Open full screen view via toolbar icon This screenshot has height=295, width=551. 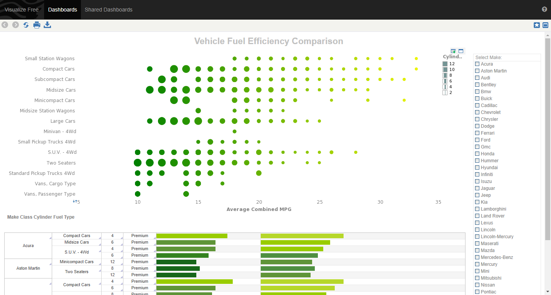click(545, 25)
